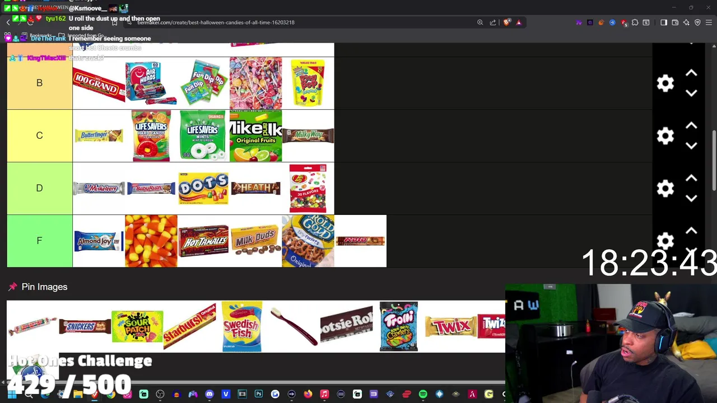
Task: Open Photoshop from the taskbar
Action: point(259,395)
